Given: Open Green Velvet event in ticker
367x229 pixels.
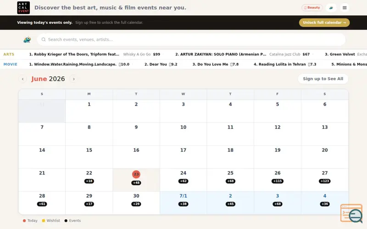Looking at the screenshot, I should (x=340, y=54).
